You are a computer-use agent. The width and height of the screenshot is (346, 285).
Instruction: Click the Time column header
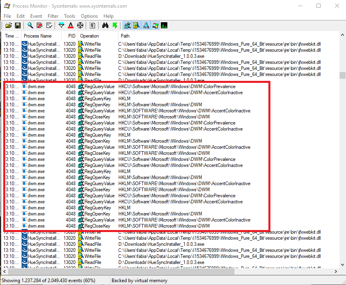pos(12,36)
